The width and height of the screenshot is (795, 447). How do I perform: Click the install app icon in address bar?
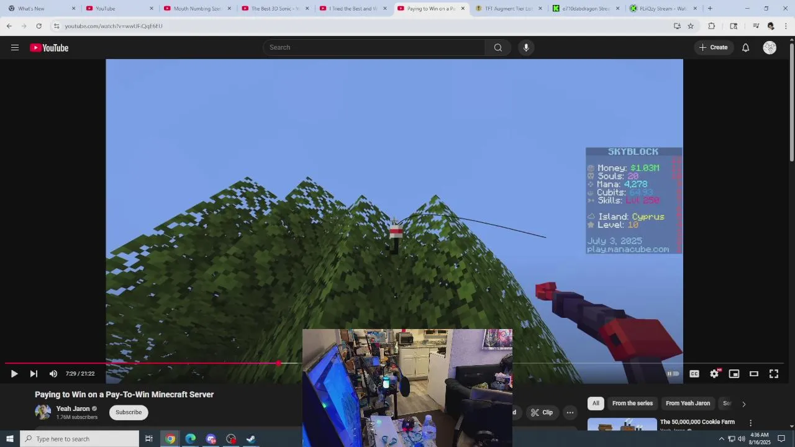pos(677,26)
